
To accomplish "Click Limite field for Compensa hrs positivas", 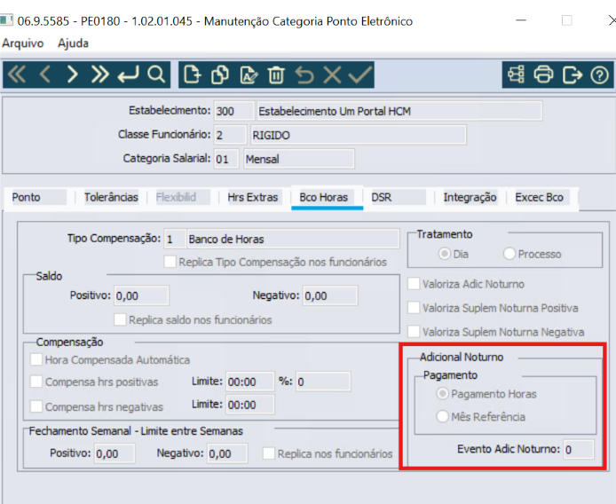I will coord(250,382).
